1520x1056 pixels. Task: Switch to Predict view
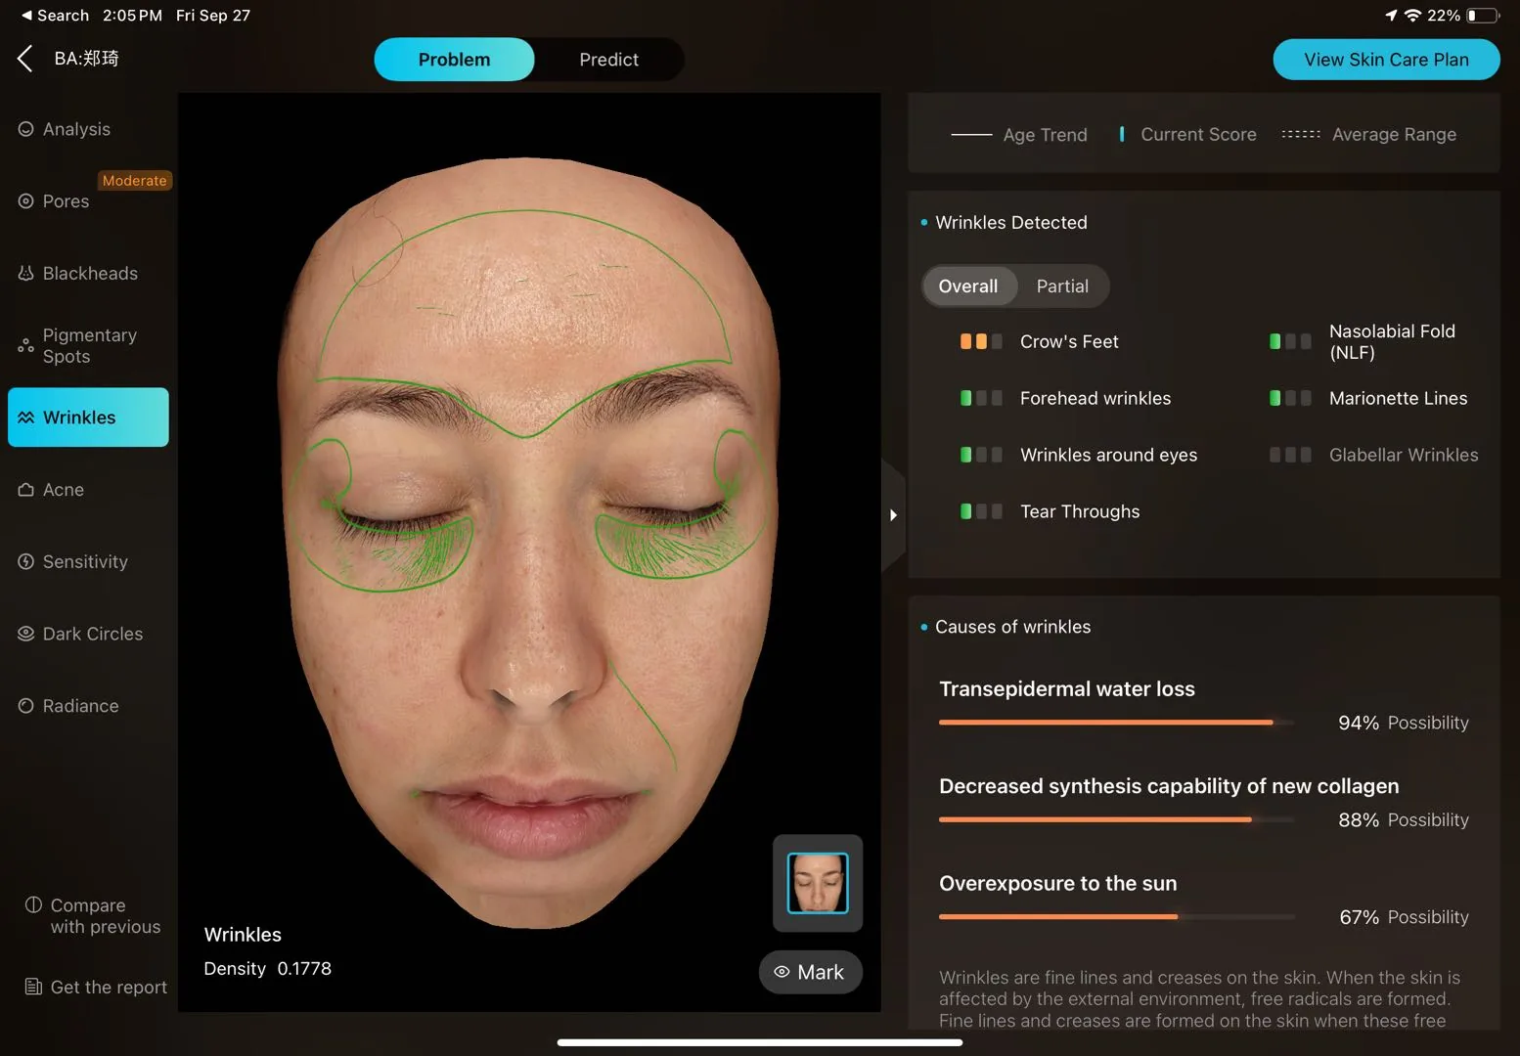pyautogui.click(x=608, y=60)
